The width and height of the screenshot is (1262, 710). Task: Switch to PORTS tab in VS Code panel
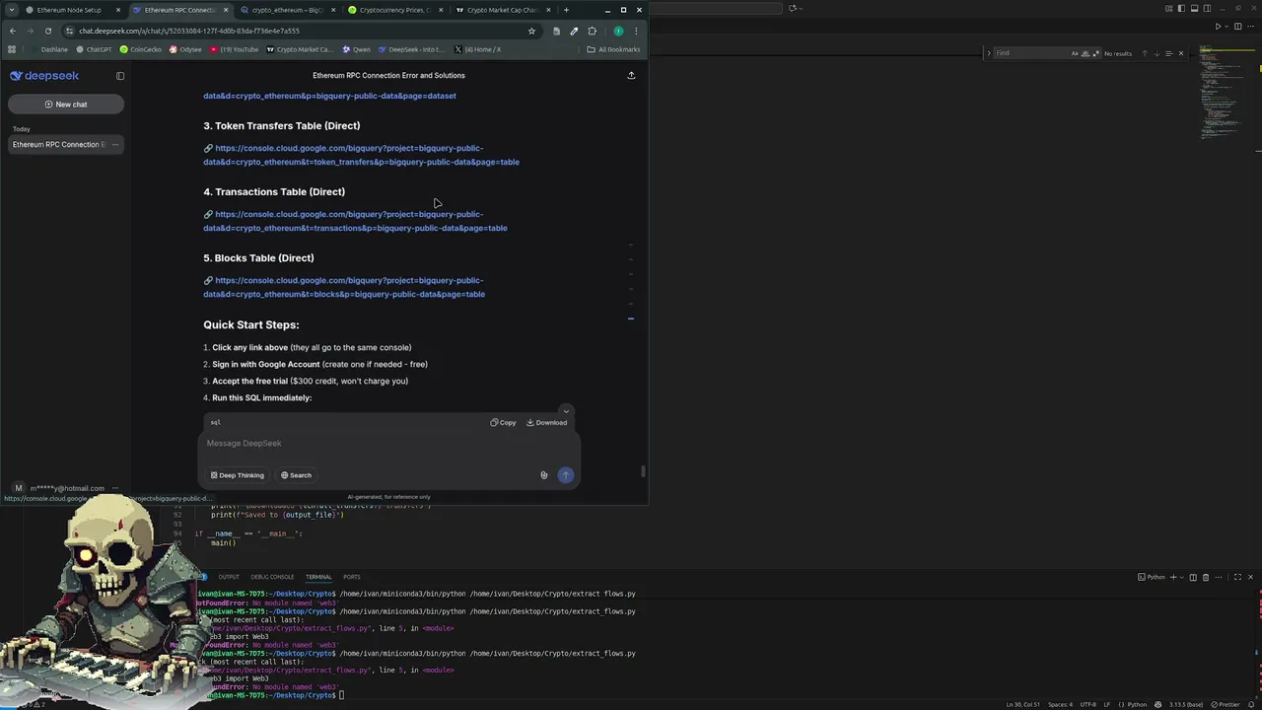click(351, 577)
